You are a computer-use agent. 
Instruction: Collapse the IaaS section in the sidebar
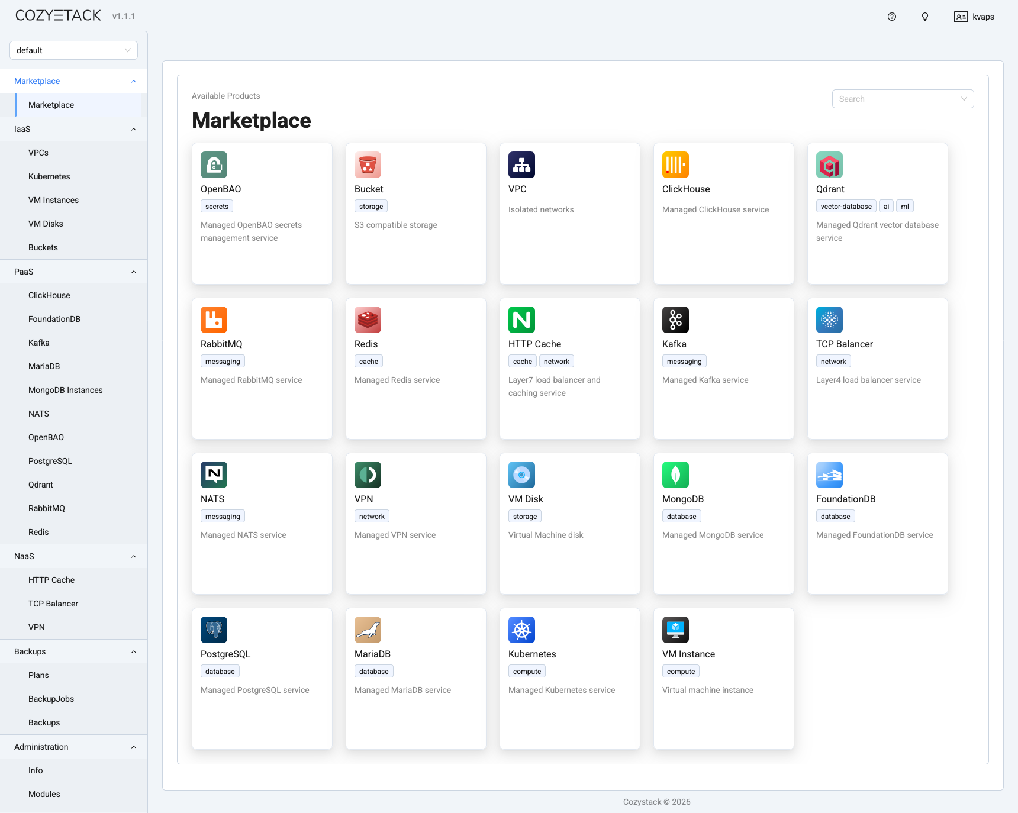pos(134,129)
